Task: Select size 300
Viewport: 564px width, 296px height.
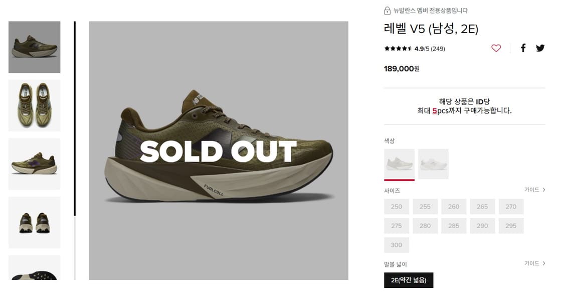Action: [397, 245]
